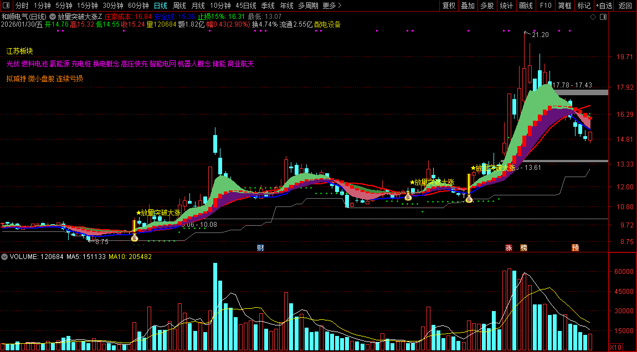Click the 返回 back button
Screen dimensions: 637x352
point(625,6)
